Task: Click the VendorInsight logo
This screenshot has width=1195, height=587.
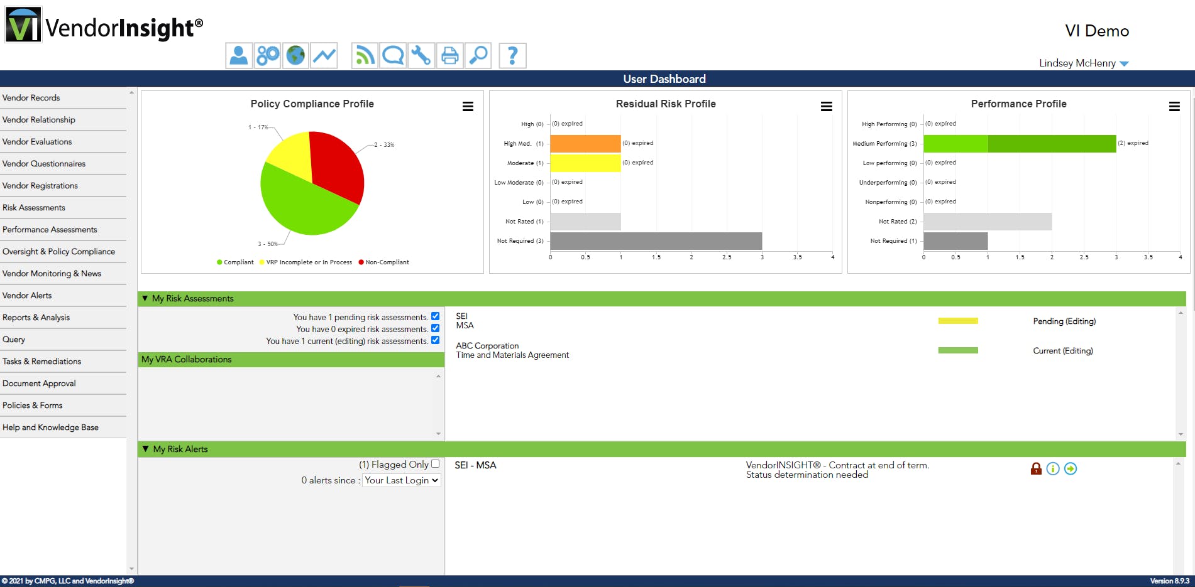Action: click(104, 25)
